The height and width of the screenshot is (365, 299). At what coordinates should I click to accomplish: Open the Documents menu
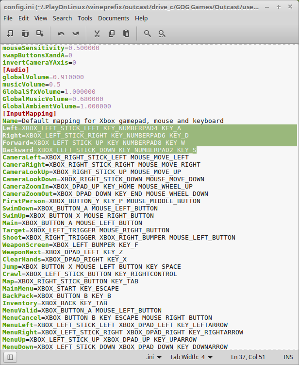[114, 18]
